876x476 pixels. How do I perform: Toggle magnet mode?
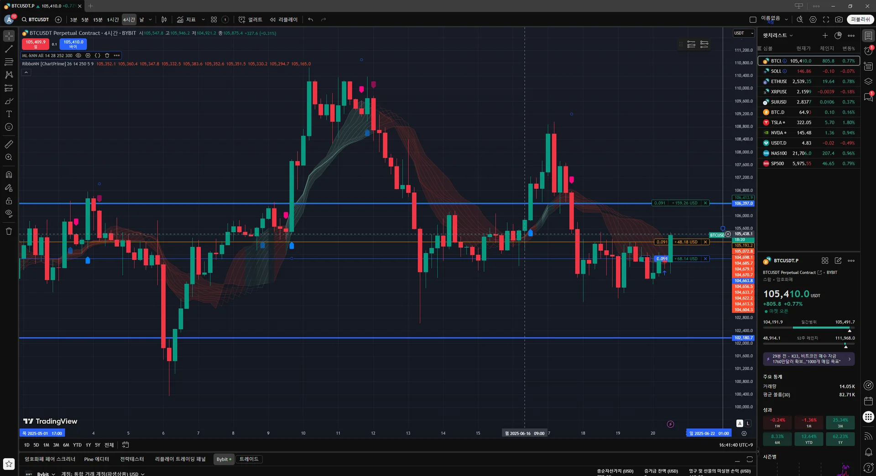pyautogui.click(x=9, y=175)
